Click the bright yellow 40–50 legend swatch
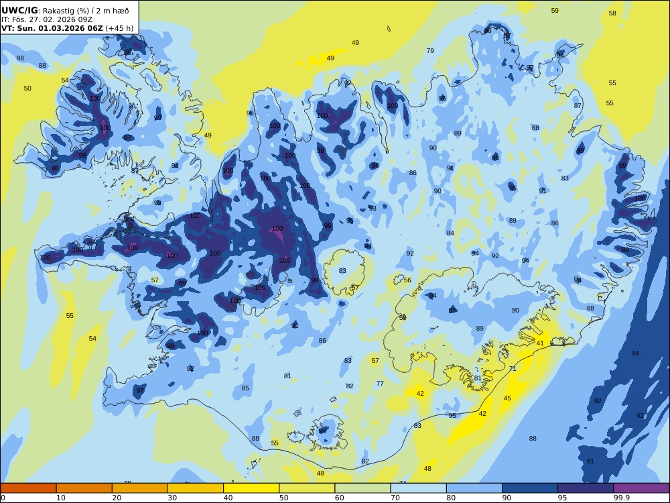The width and height of the screenshot is (670, 503). coord(251,488)
